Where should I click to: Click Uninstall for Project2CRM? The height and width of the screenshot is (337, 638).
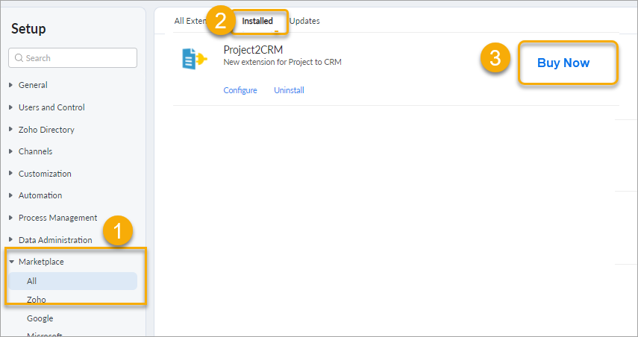pyautogui.click(x=289, y=90)
